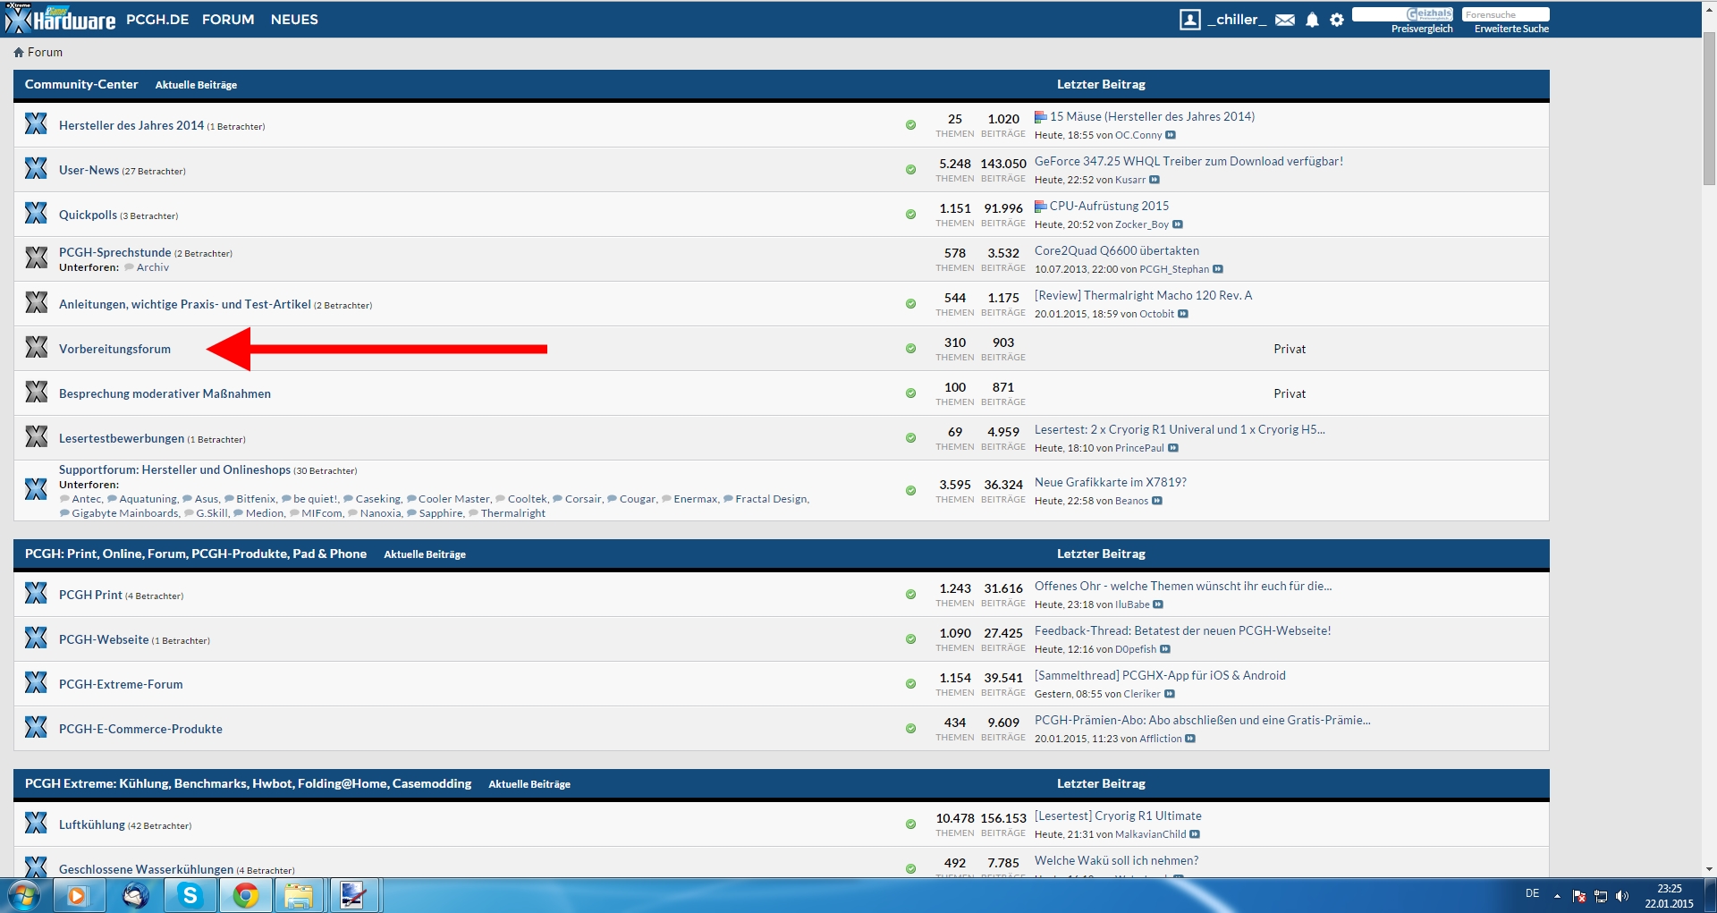Open the Gigabyte Mainboards subforum link
This screenshot has width=1717, height=913.
click(125, 513)
